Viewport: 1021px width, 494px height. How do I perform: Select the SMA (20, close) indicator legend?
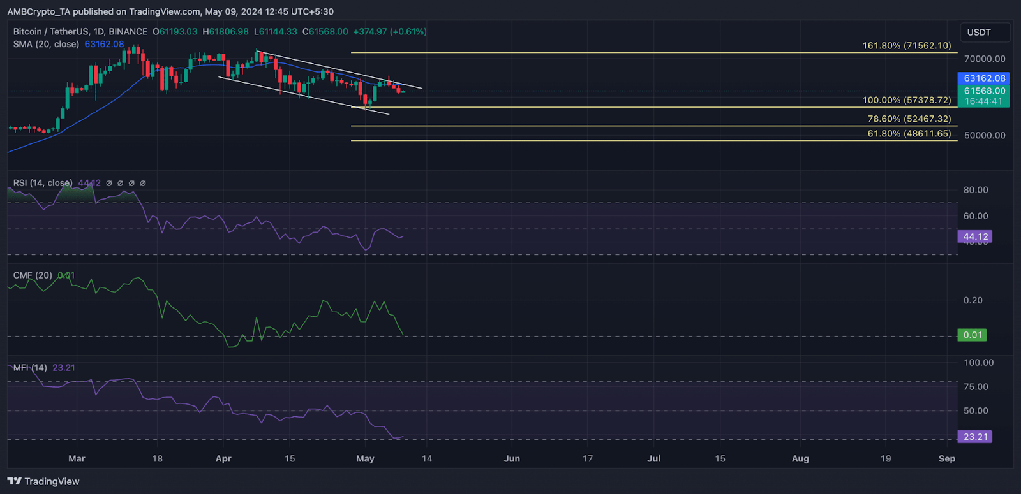coord(46,44)
